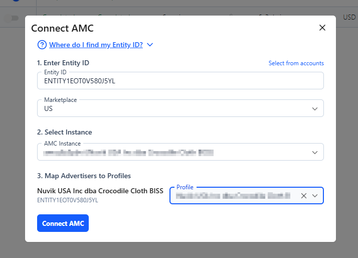Focus the Entity ID input field
The width and height of the screenshot is (358, 258).
click(181, 81)
